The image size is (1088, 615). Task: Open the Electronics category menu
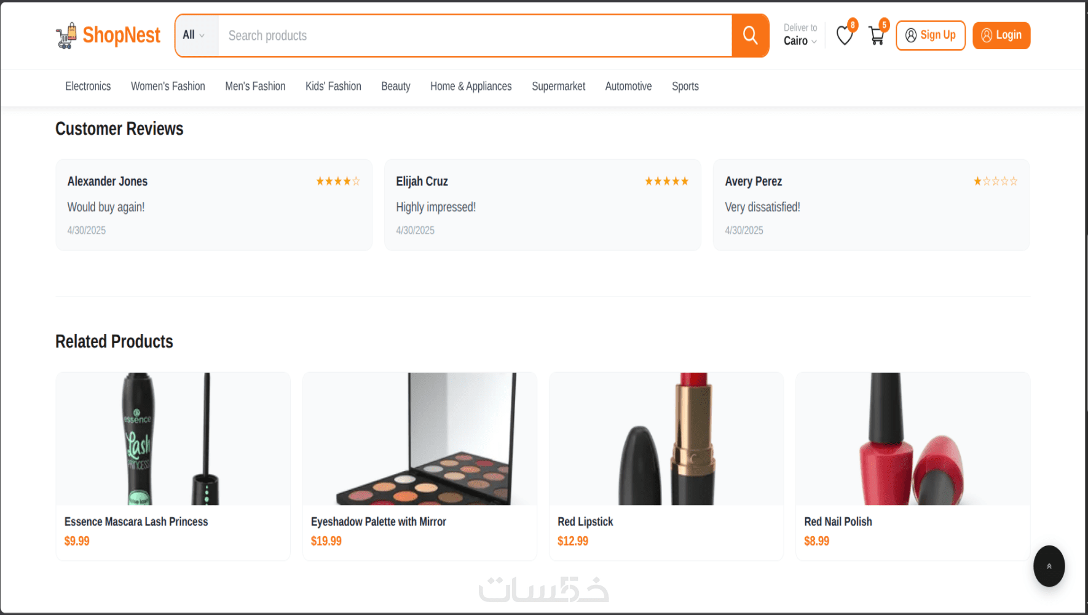click(88, 86)
